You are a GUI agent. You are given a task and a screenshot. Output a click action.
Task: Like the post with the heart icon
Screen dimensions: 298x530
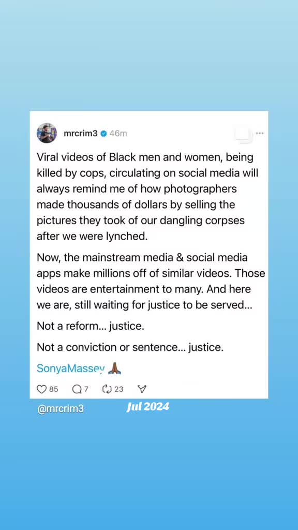(41, 389)
